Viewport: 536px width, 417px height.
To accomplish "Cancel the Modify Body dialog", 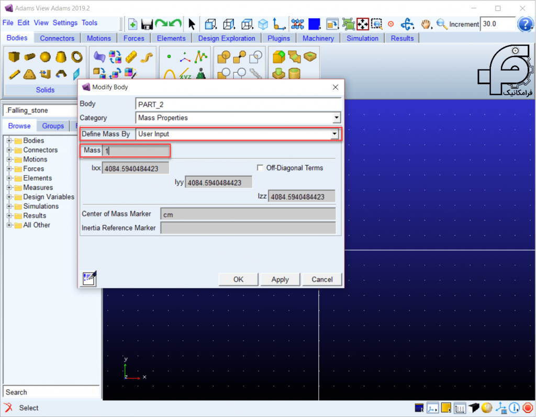I will pos(322,280).
